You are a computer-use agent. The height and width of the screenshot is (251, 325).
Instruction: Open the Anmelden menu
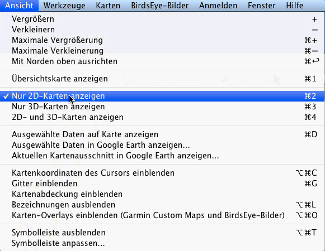(218, 6)
